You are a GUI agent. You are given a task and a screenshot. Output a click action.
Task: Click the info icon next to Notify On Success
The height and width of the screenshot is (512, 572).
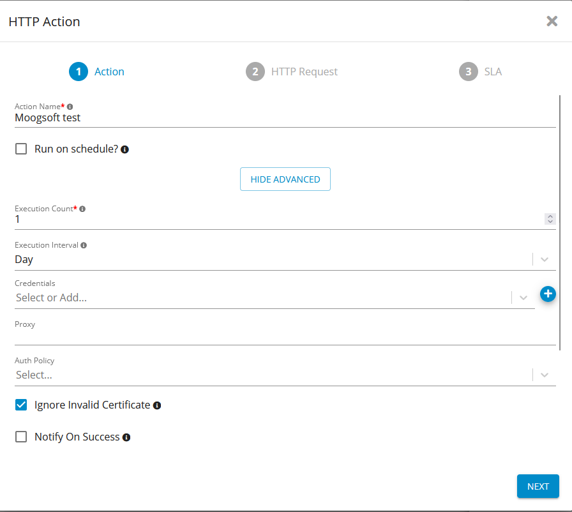click(126, 437)
